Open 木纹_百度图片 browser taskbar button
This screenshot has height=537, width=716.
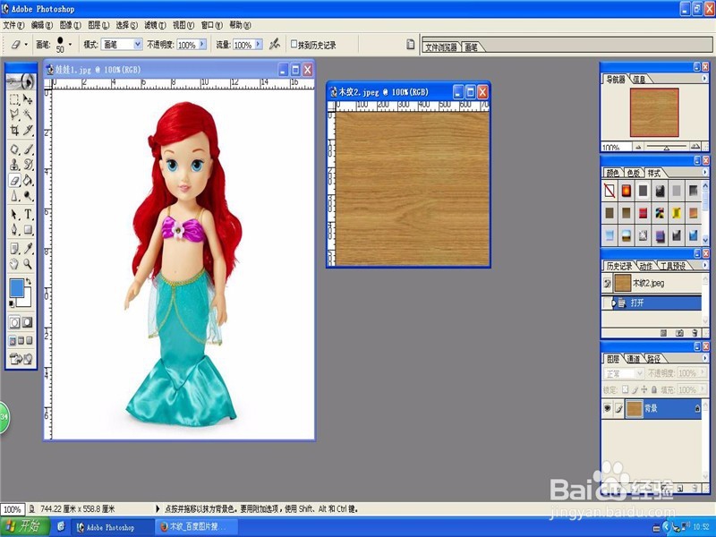[196, 527]
